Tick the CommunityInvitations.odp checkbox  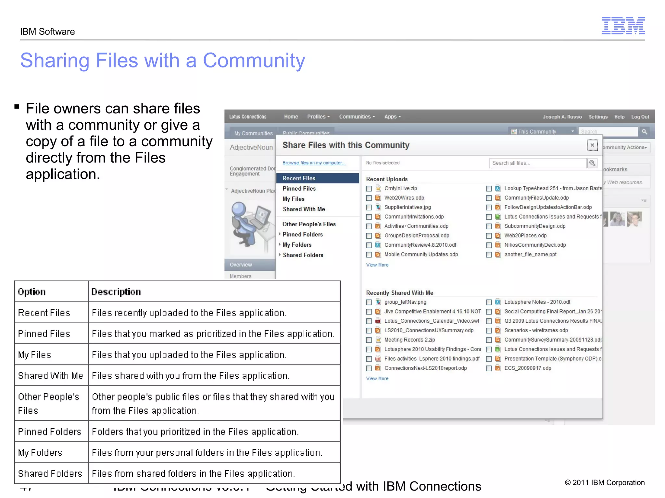369,217
